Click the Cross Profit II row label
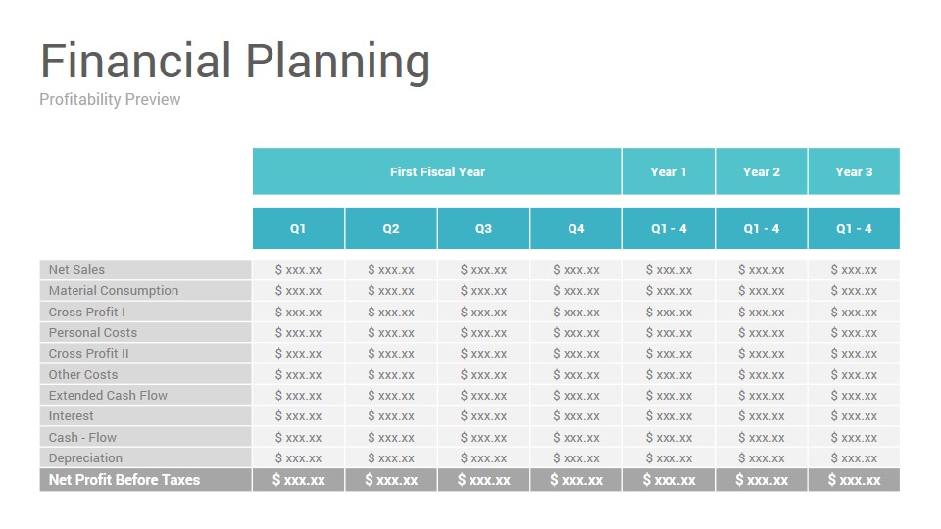Viewport: 941px width, 529px height. [x=145, y=354]
